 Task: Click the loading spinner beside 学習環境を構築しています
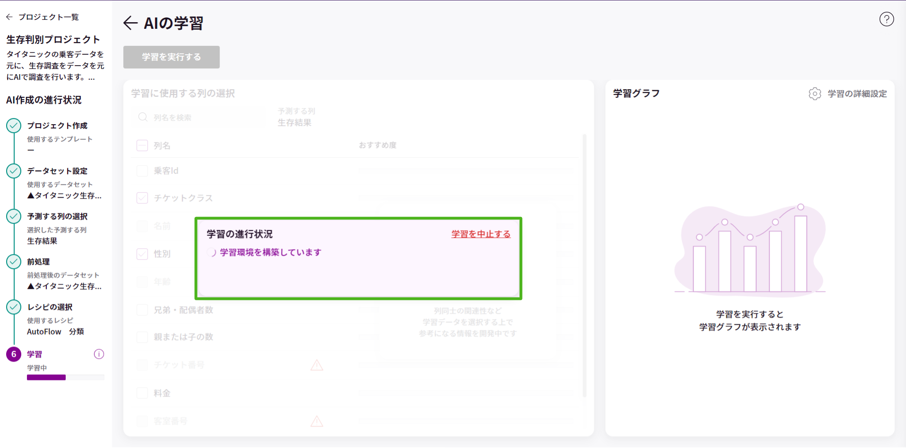pyautogui.click(x=212, y=253)
